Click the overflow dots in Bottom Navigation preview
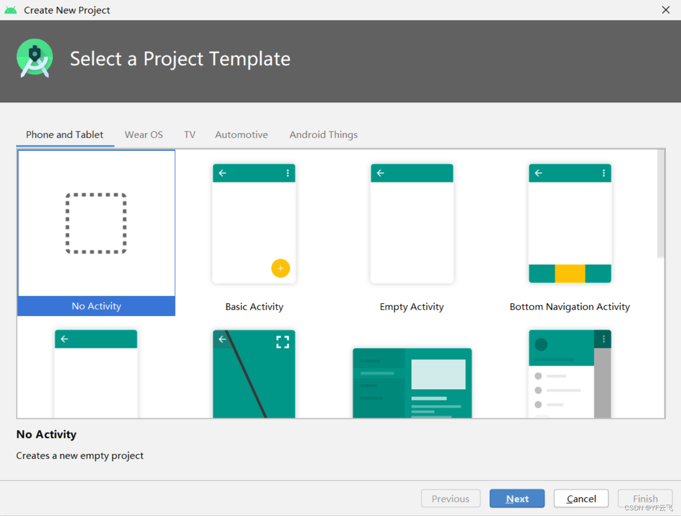 pyautogui.click(x=603, y=173)
